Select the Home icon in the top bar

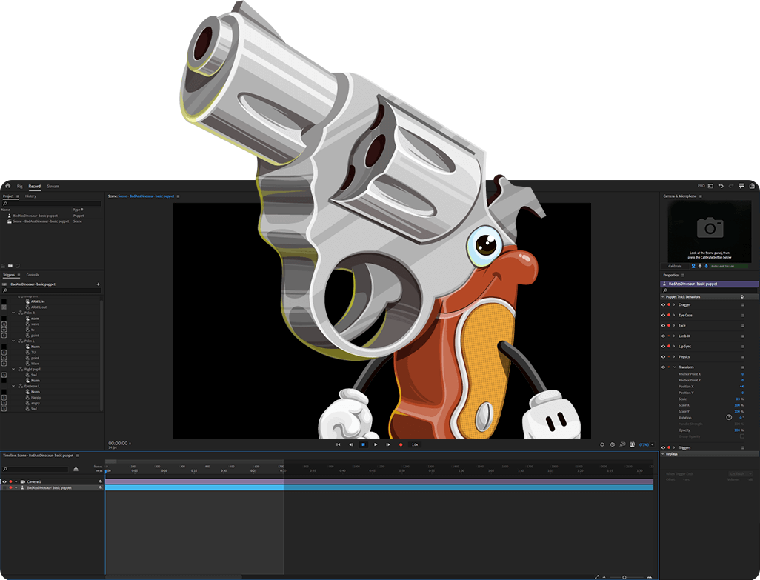[x=7, y=186]
